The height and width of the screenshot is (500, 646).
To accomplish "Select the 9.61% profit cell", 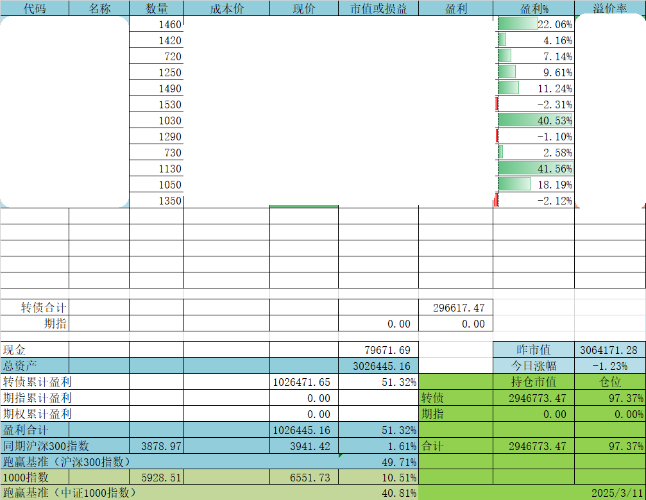I will pyautogui.click(x=534, y=72).
